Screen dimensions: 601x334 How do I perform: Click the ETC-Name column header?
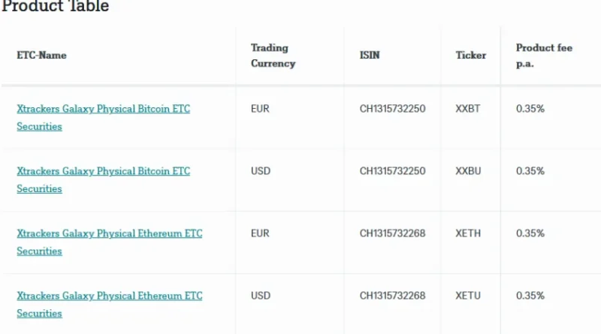pyautogui.click(x=41, y=56)
